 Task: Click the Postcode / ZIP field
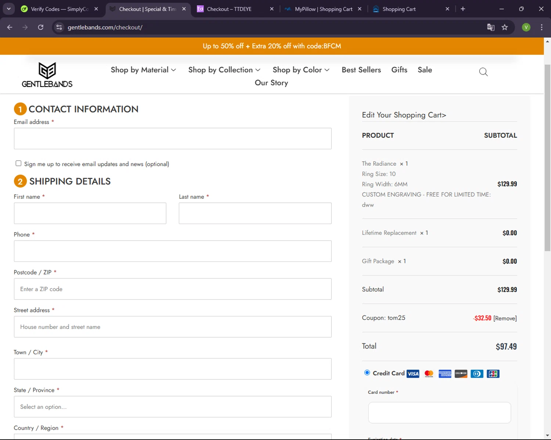click(x=173, y=289)
